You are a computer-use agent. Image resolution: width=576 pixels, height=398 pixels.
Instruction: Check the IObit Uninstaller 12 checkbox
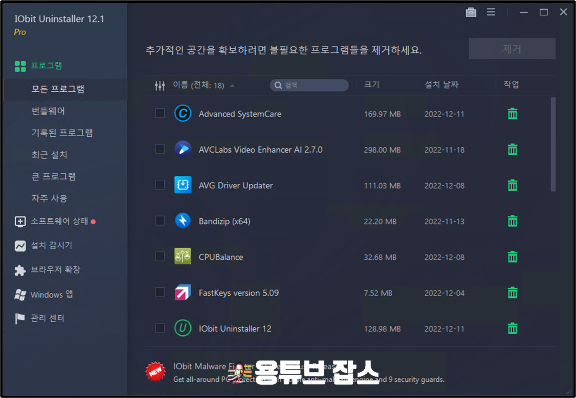tap(160, 328)
